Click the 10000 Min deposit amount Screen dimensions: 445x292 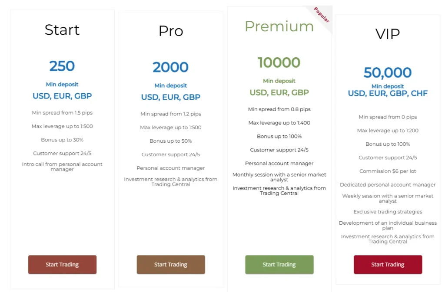(279, 62)
